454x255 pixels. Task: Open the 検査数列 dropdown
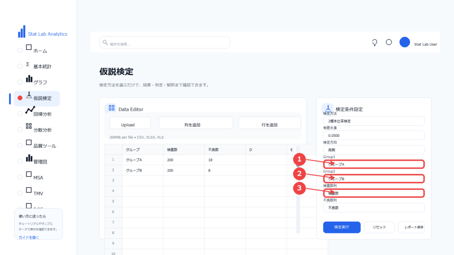[x=374, y=193]
